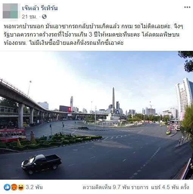Image resolution: width=193 pixels, height=194 pixels.
Task: Open the blurred profile picture avatar
Action: (x=10, y=11)
